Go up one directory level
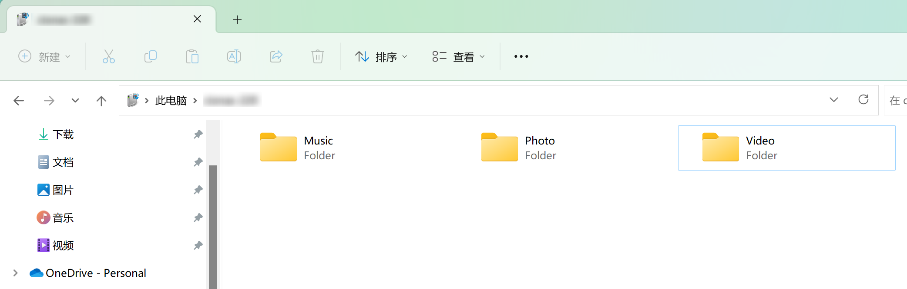The width and height of the screenshot is (907, 289). [101, 101]
